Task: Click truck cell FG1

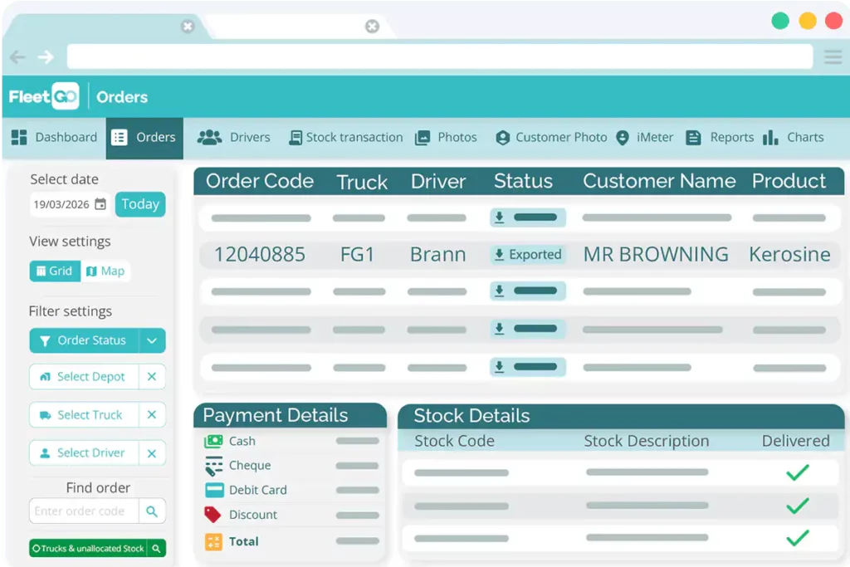Action: 357,254
